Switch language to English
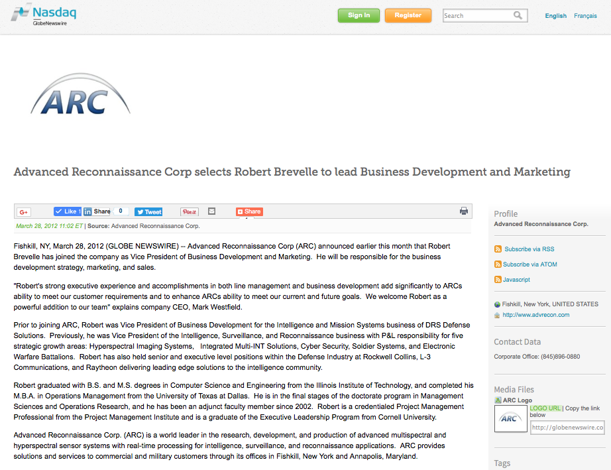 pos(556,16)
